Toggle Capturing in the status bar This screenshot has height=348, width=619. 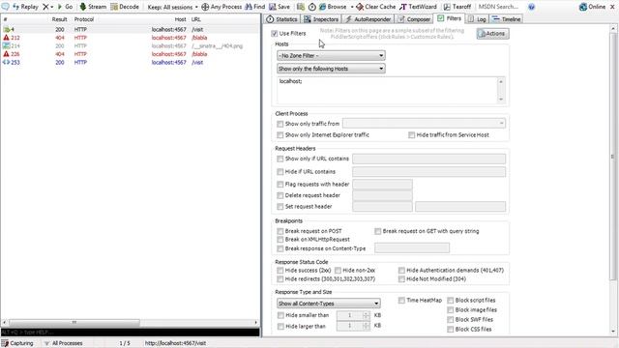click(x=17, y=343)
